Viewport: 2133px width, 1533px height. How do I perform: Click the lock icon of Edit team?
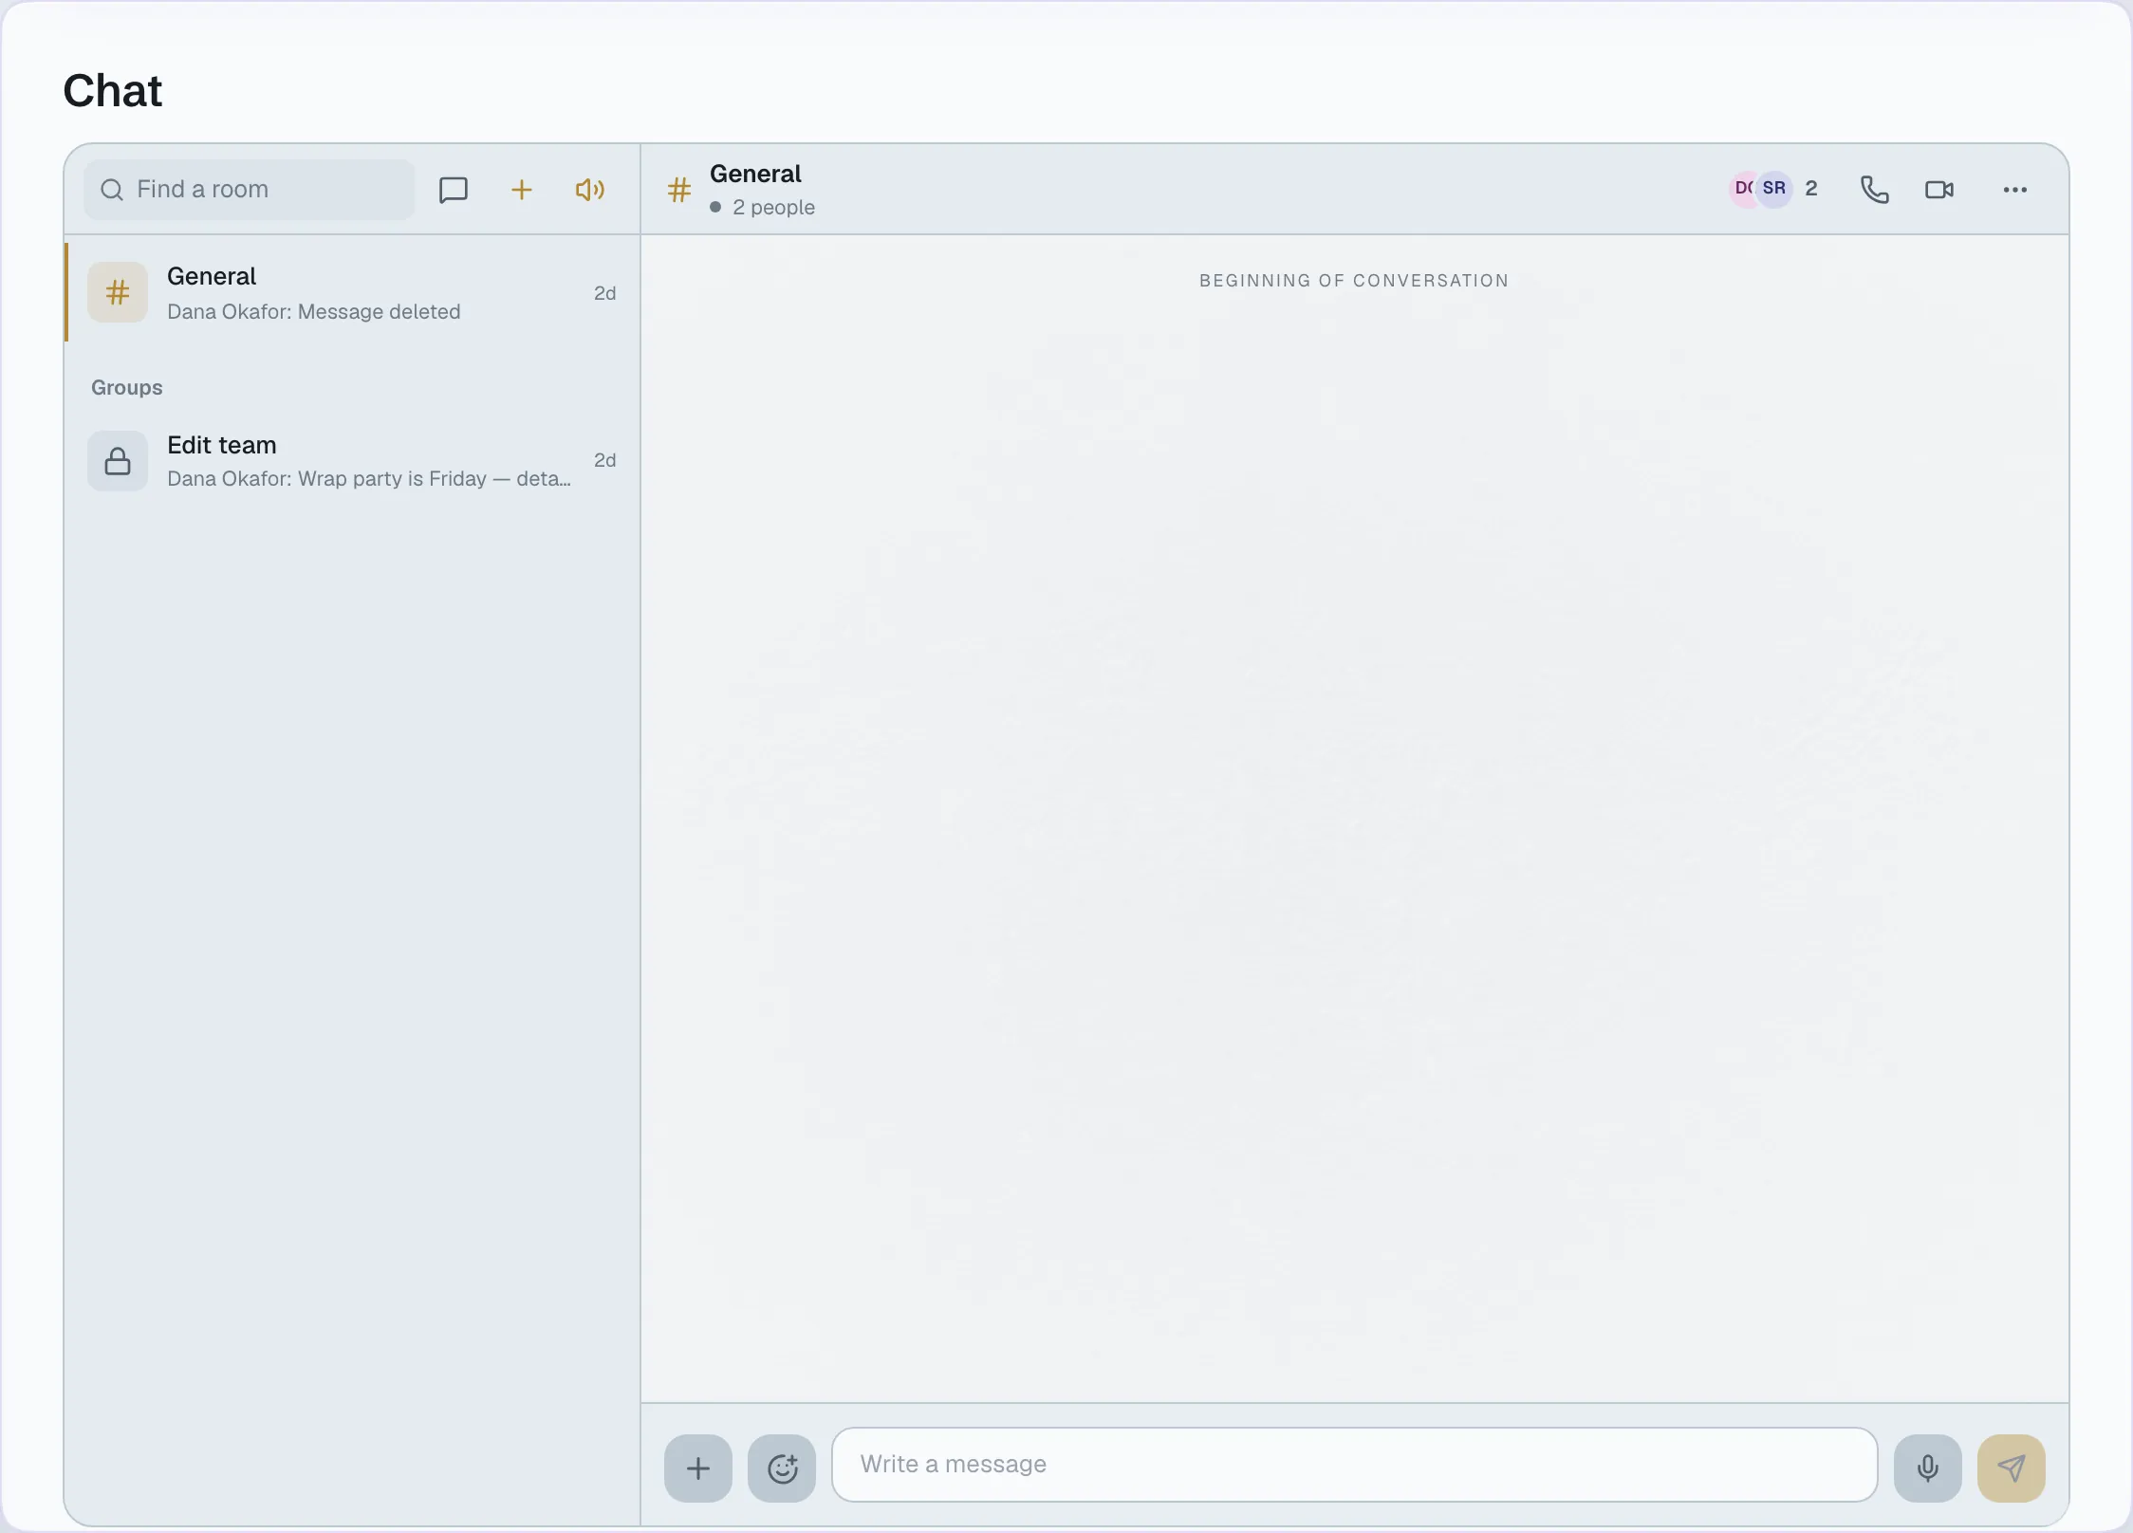118,461
